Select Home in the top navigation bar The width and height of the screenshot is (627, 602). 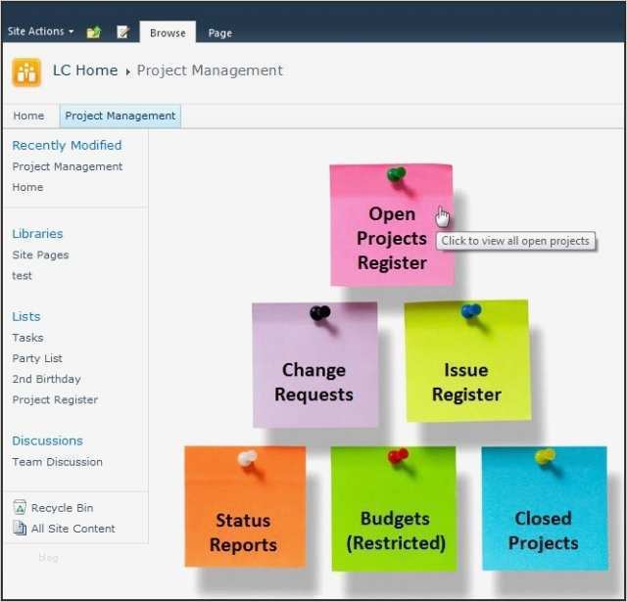(x=28, y=116)
